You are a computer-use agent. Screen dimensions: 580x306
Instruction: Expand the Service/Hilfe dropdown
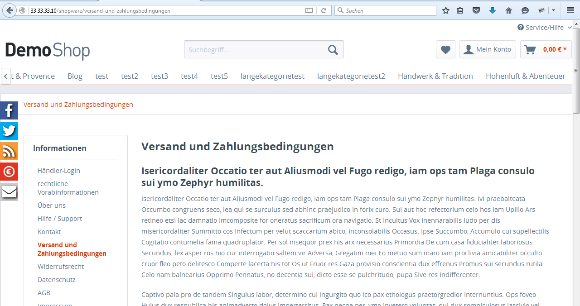click(544, 28)
